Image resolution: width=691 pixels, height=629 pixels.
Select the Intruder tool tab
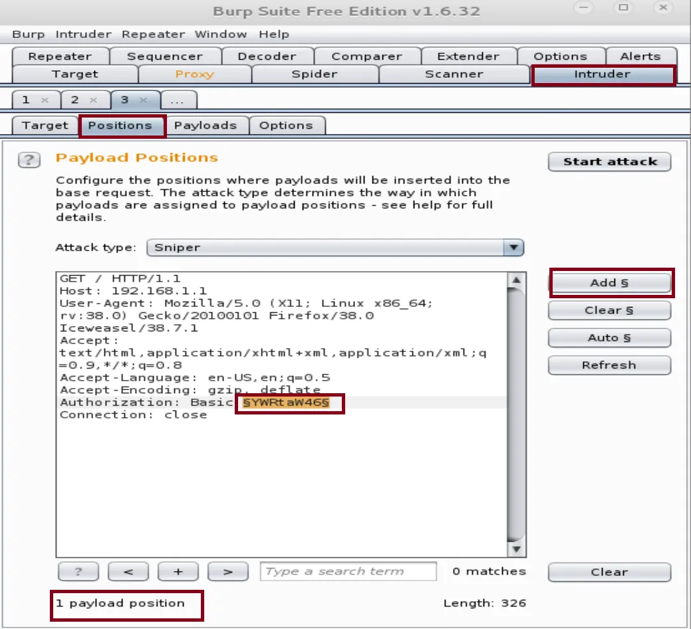click(x=603, y=74)
